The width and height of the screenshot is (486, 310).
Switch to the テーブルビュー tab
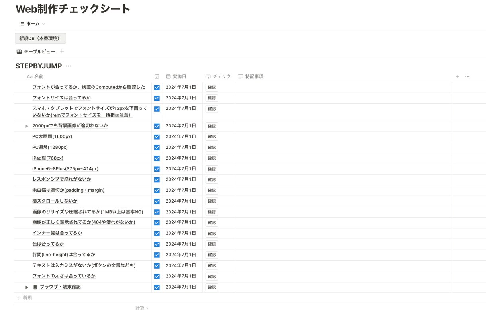(x=35, y=52)
